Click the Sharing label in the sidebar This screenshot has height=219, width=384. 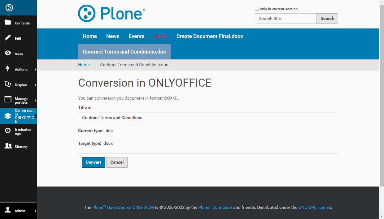click(x=21, y=147)
